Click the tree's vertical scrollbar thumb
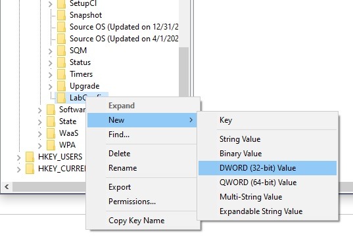 coord(183,72)
